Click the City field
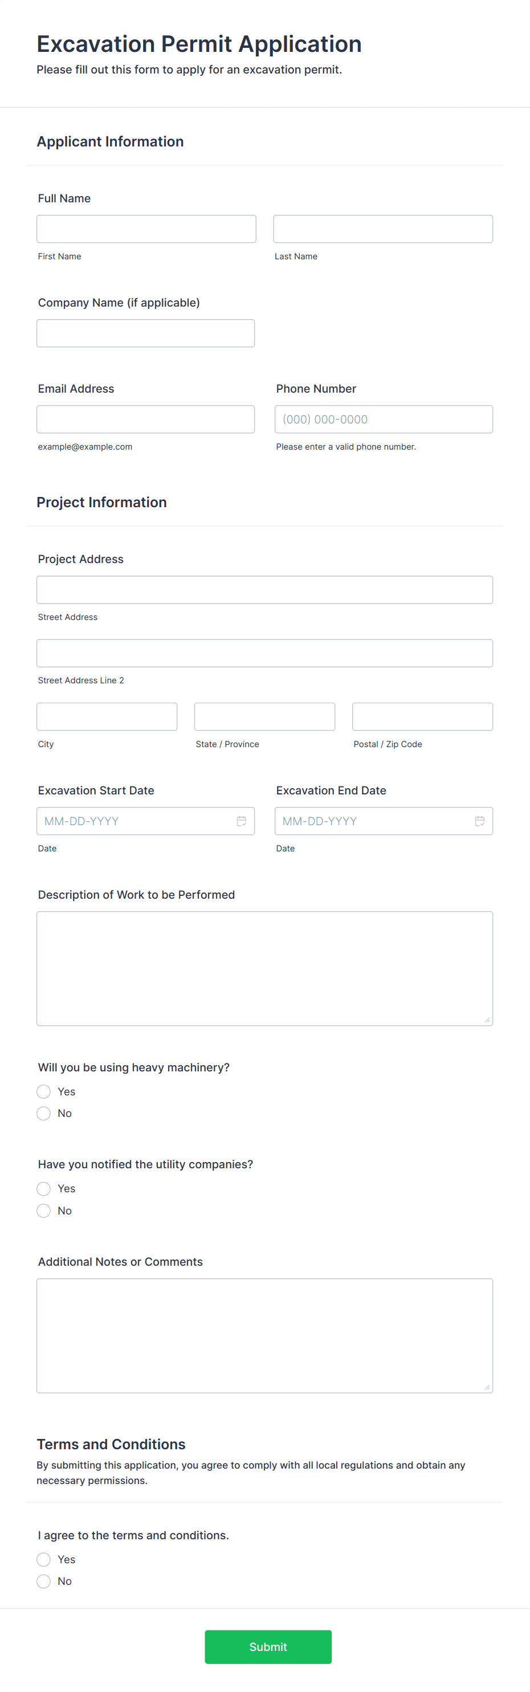Image resolution: width=530 pixels, height=1692 pixels. [107, 716]
